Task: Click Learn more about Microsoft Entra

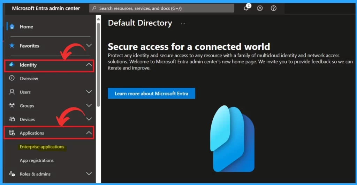Action: point(151,93)
